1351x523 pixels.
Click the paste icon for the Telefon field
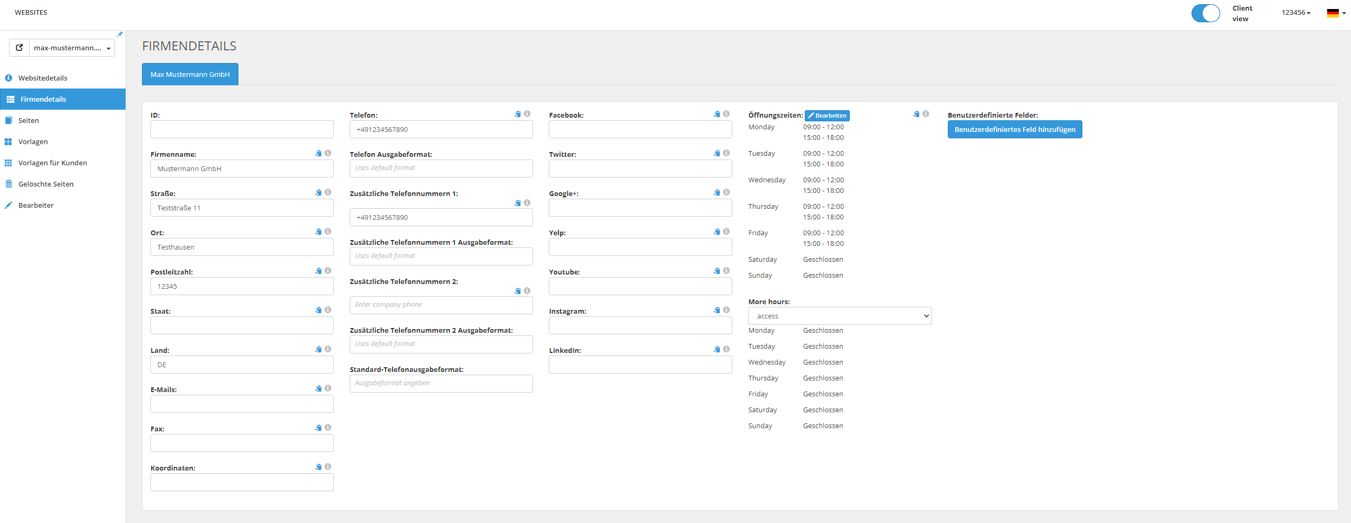pos(518,114)
